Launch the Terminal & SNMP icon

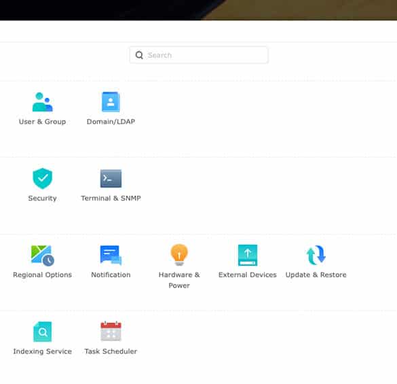(x=111, y=179)
